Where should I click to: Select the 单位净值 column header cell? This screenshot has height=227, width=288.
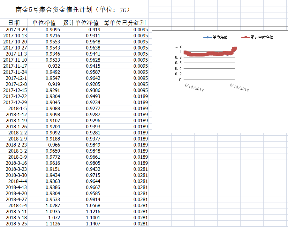[44, 23]
